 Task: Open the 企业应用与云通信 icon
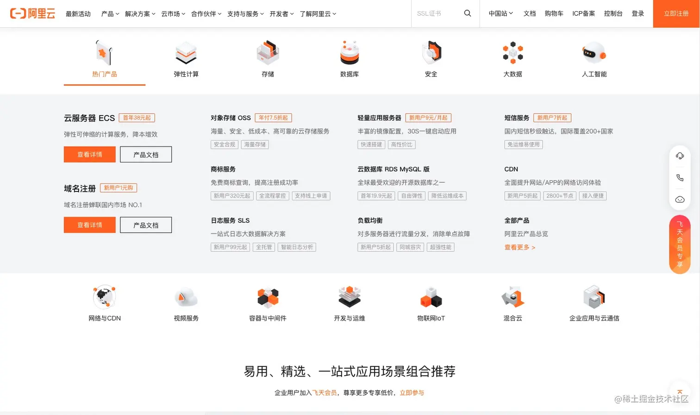tap(594, 297)
